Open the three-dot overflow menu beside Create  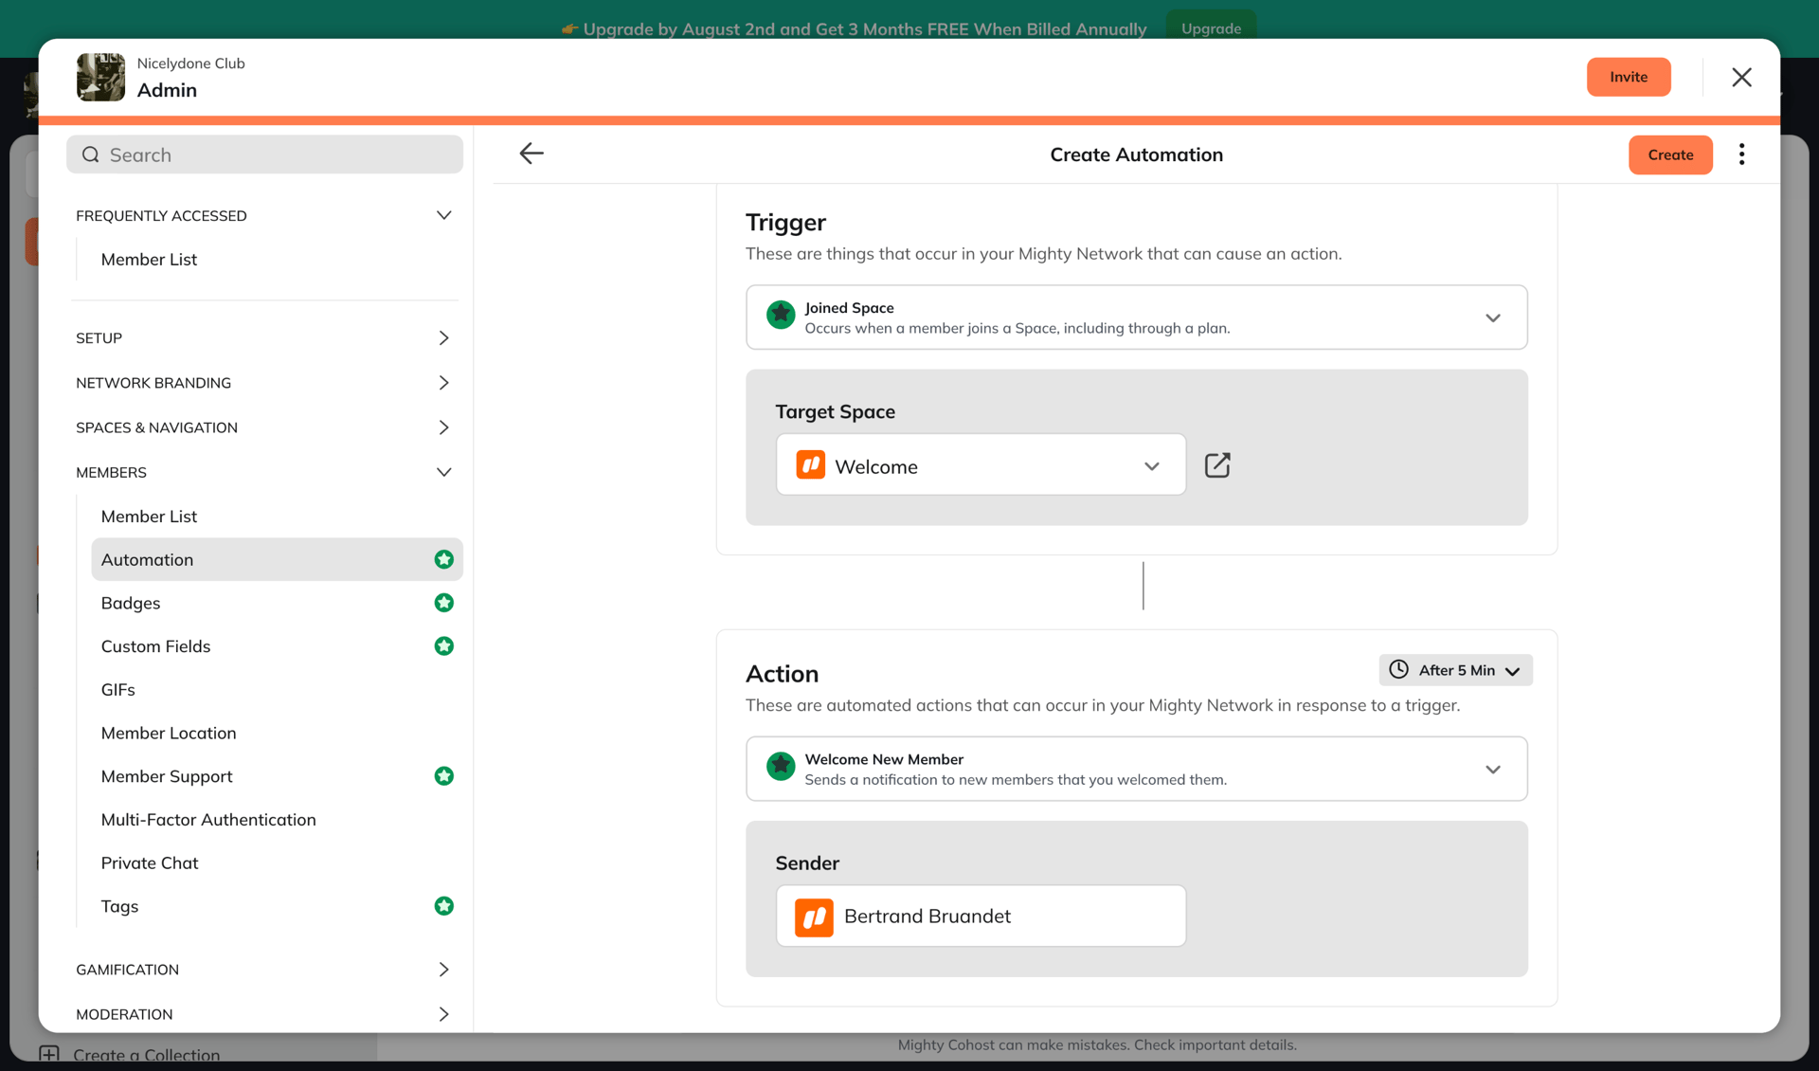coord(1741,154)
